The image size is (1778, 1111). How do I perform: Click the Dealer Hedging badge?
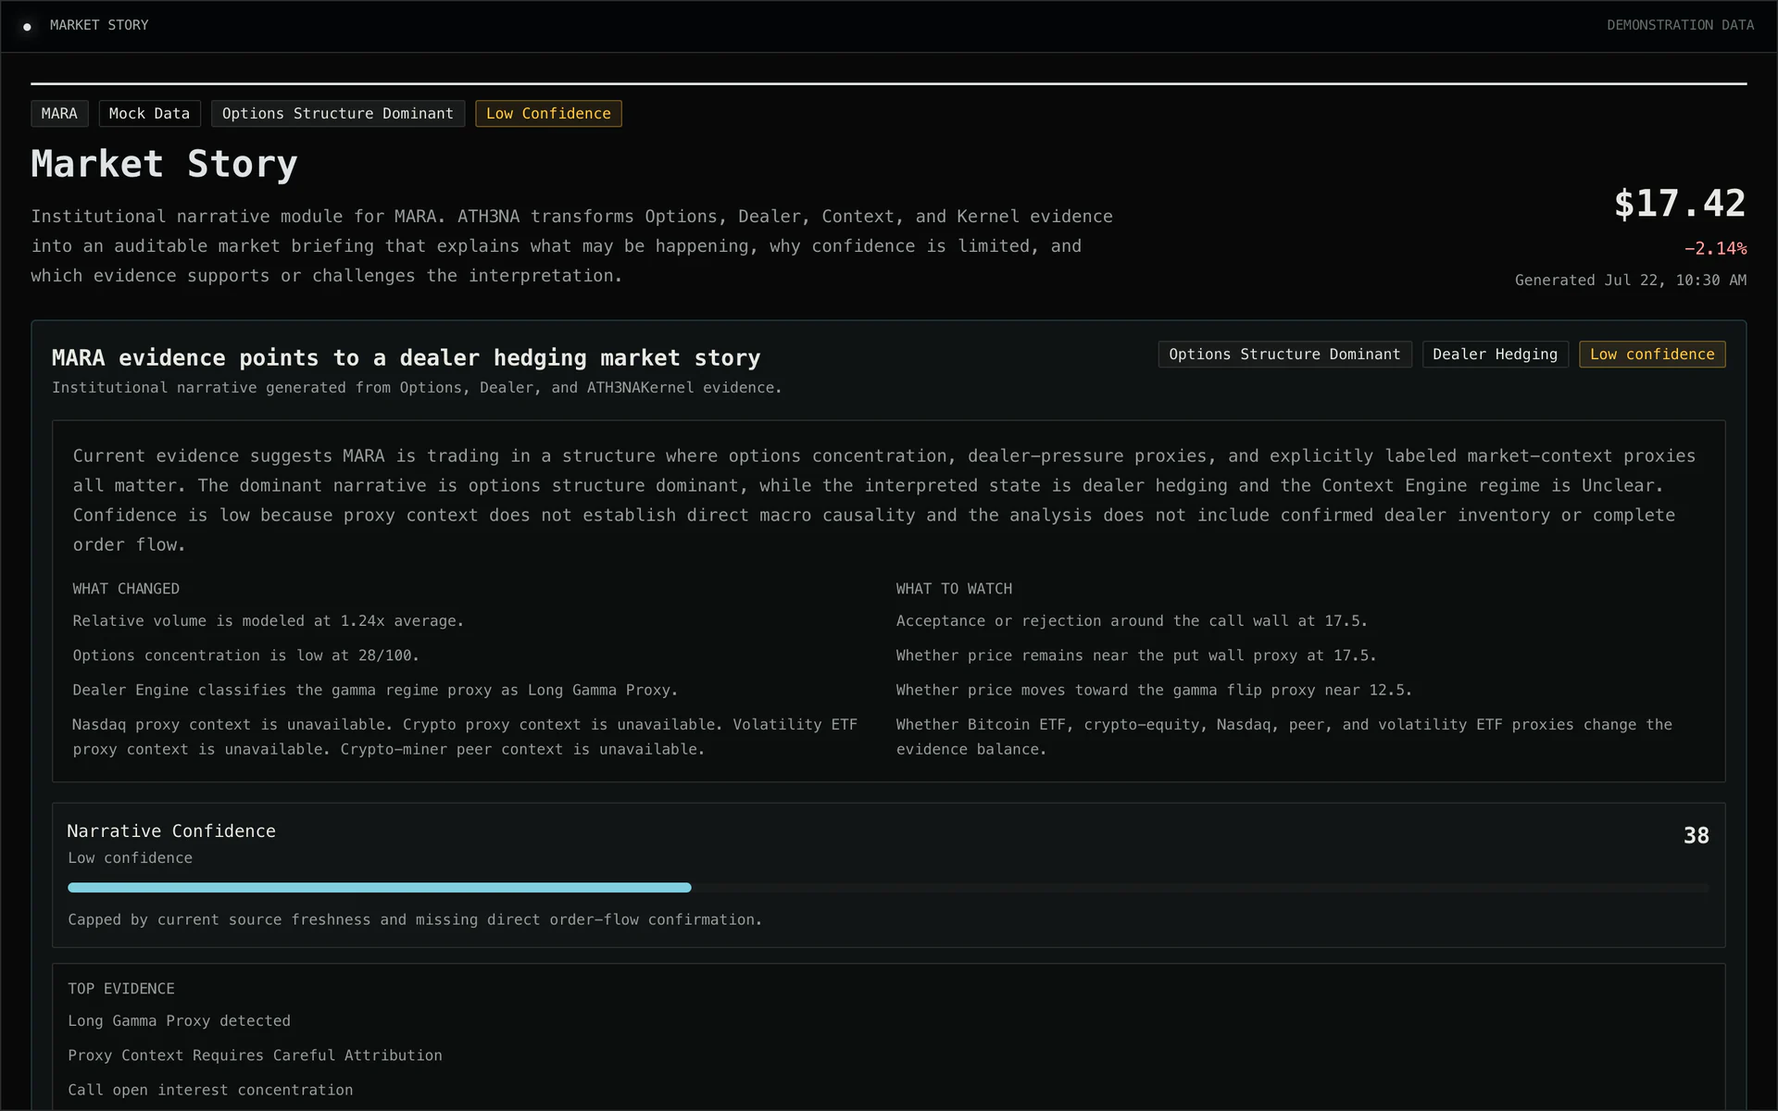pyautogui.click(x=1495, y=355)
